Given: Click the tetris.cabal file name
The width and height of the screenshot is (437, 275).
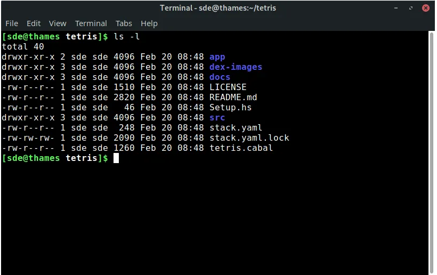Looking at the screenshot, I should coord(241,148).
